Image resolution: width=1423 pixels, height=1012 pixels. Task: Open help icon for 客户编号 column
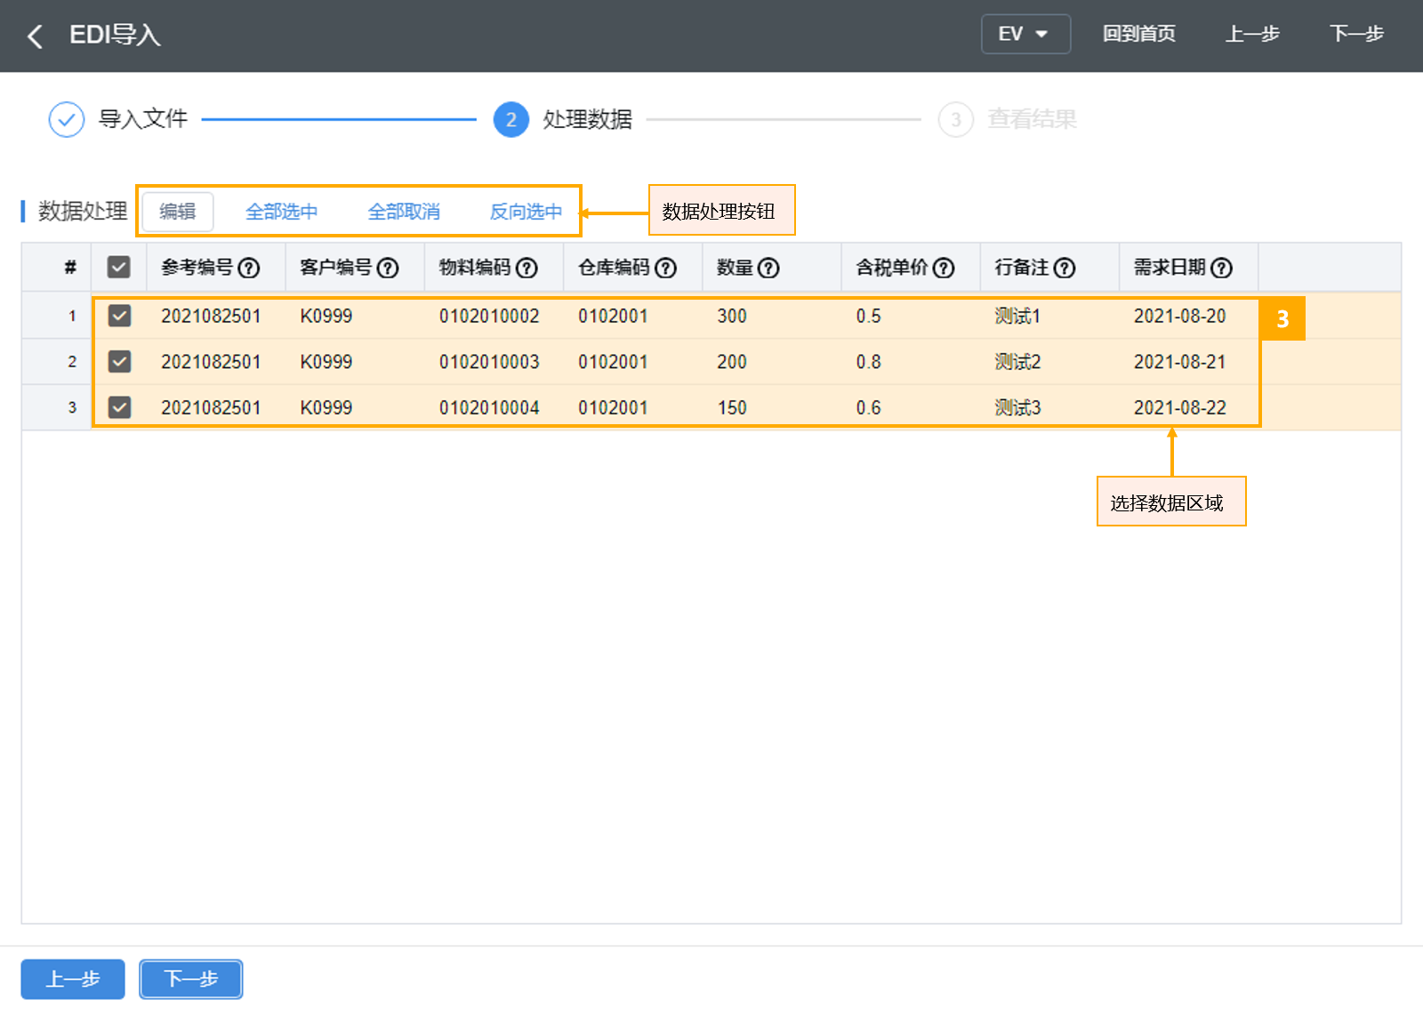pos(388,268)
